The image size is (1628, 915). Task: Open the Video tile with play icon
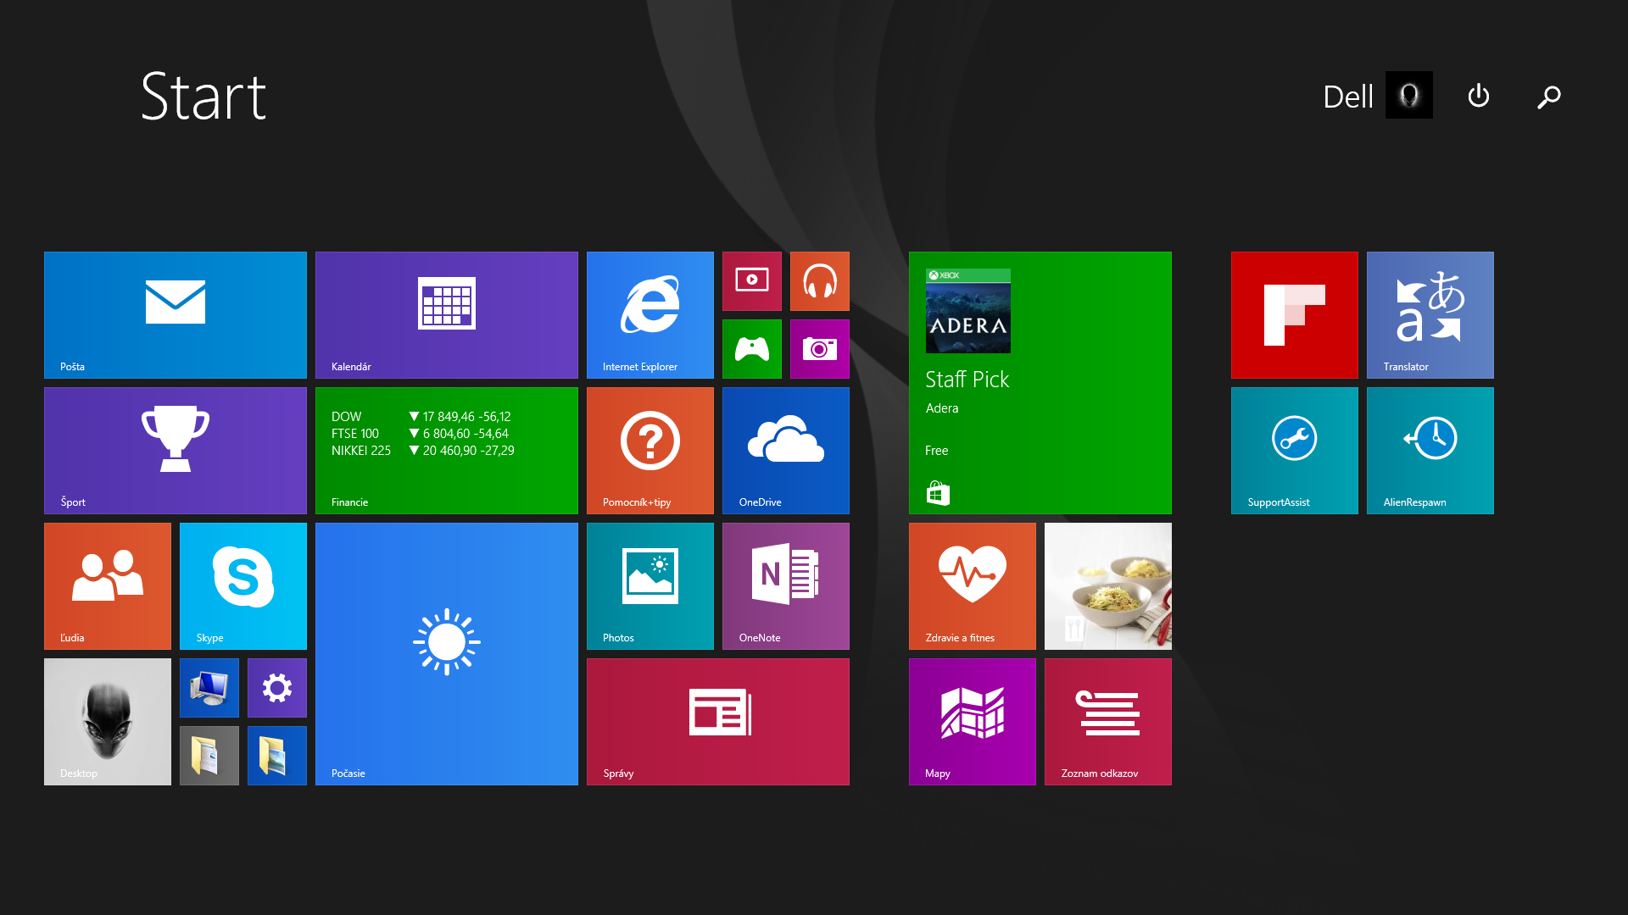[752, 281]
